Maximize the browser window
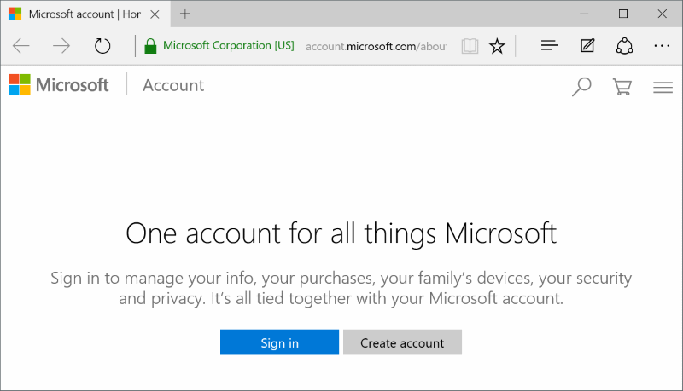This screenshot has width=683, height=391. [x=623, y=14]
